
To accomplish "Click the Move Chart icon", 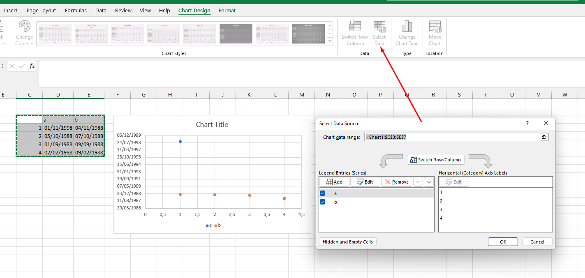I will click(435, 33).
